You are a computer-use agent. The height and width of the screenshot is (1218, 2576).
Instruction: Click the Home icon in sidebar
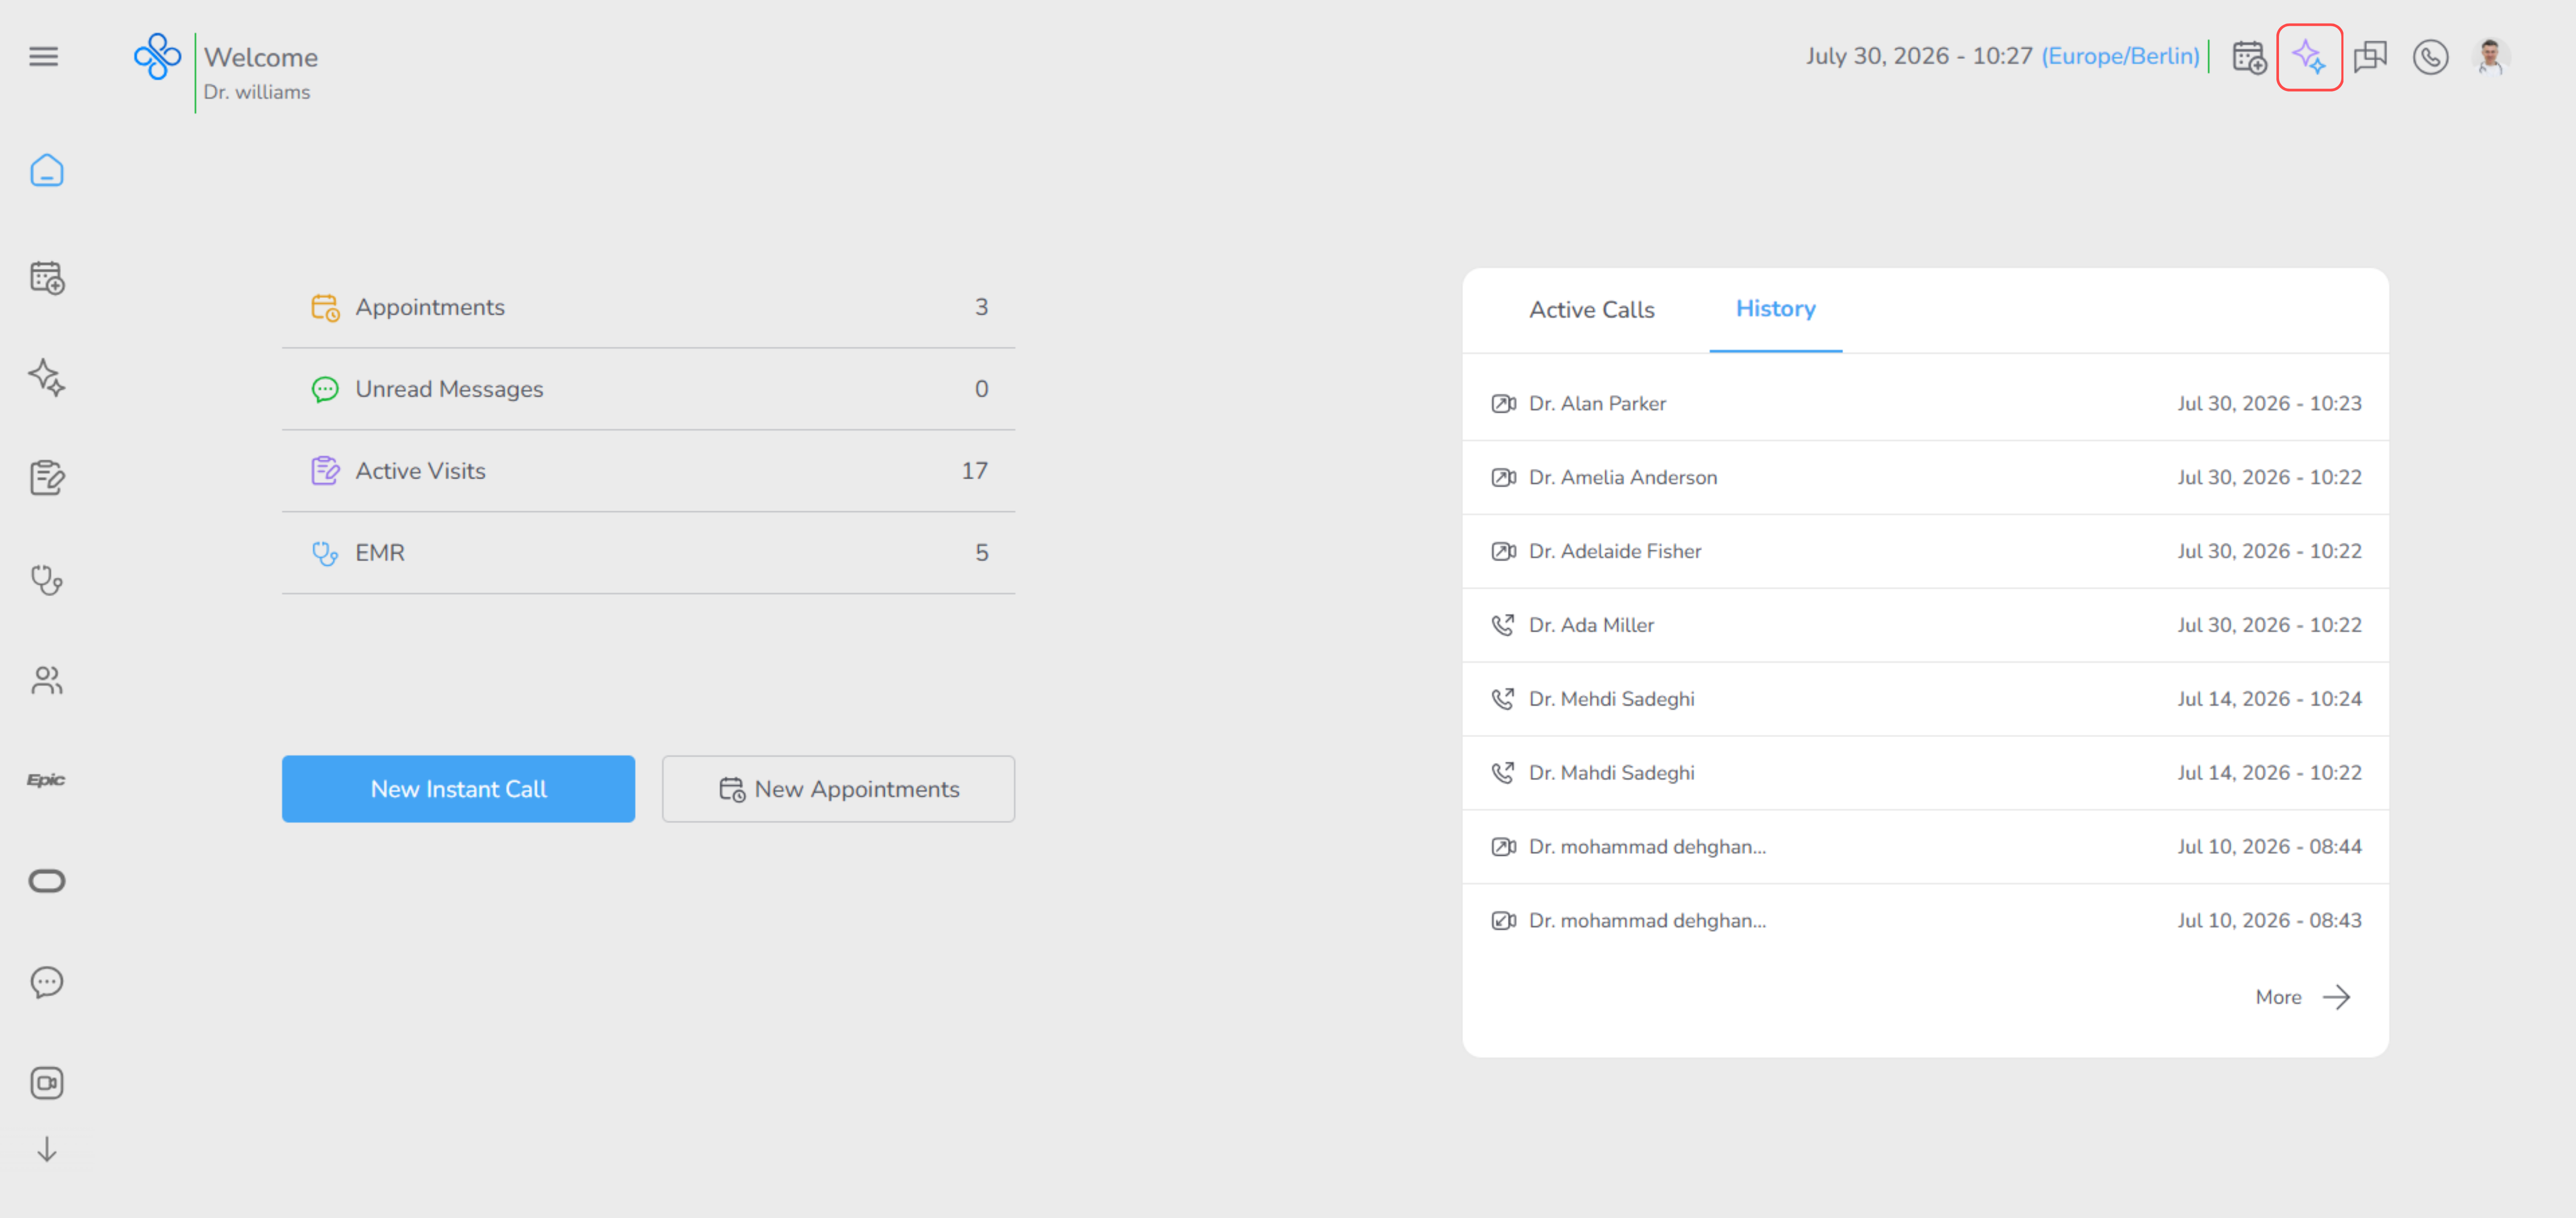point(46,171)
